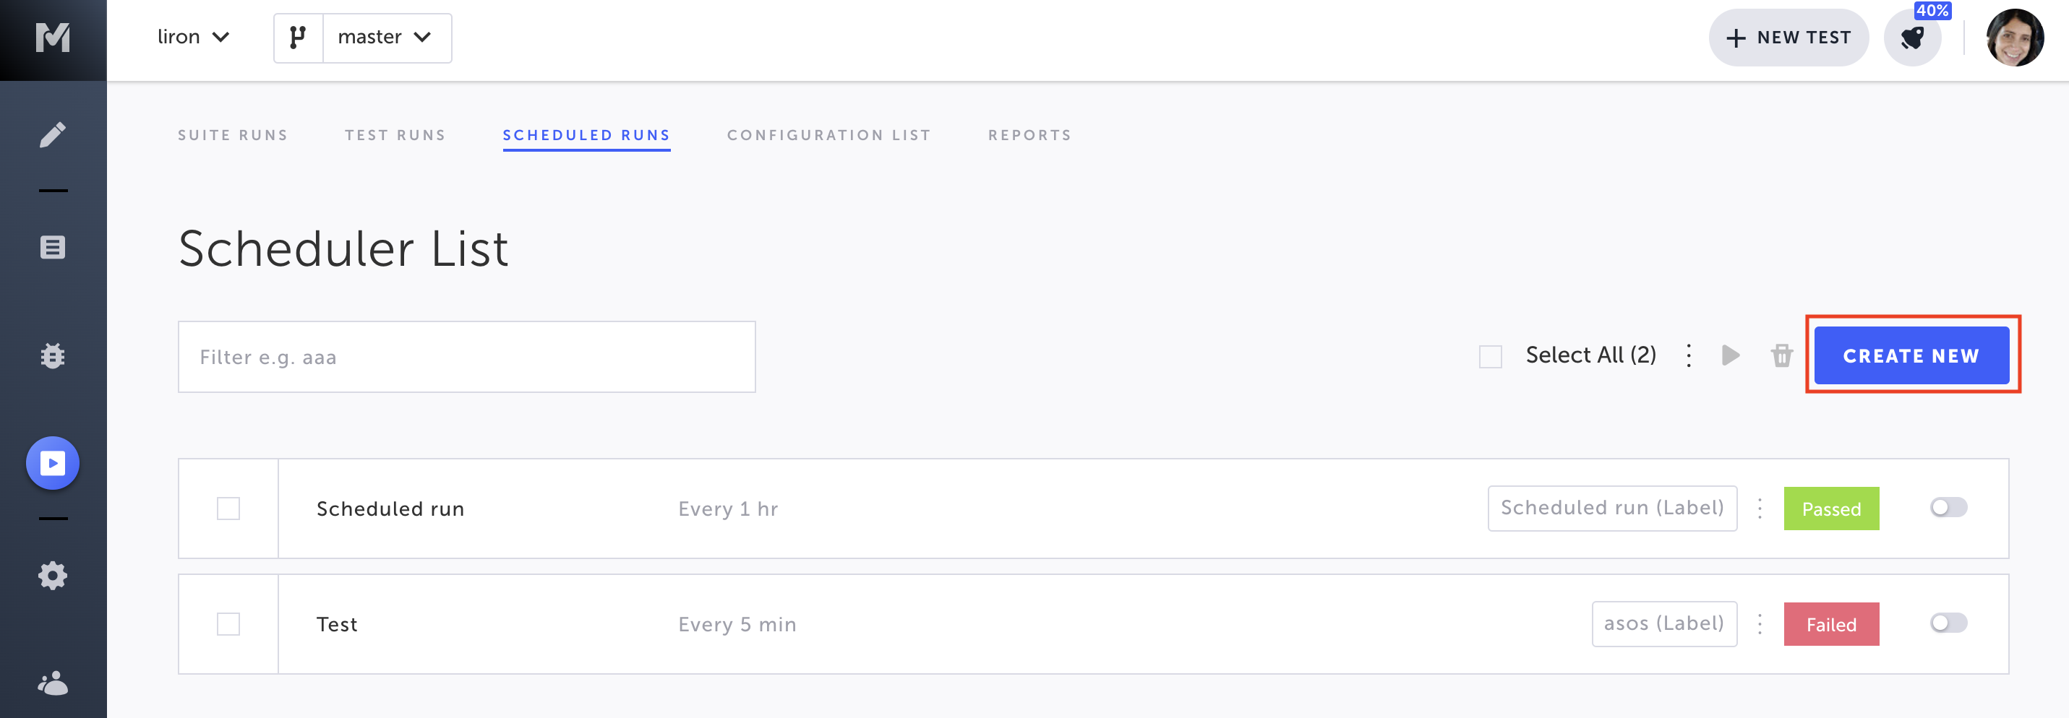
Task: Run selected schedulers with the play icon
Action: coord(1731,355)
